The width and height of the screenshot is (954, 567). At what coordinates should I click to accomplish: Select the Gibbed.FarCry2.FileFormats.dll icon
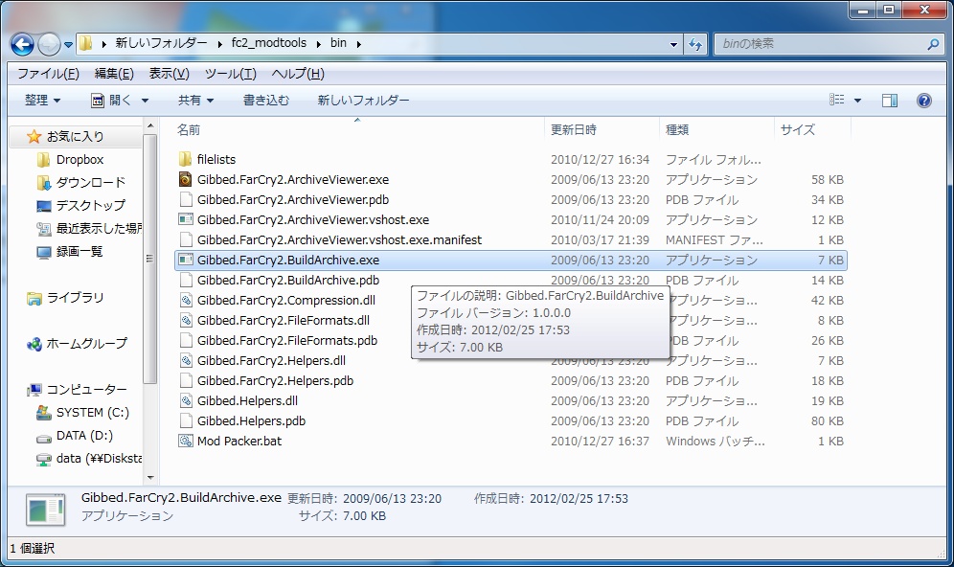186,320
